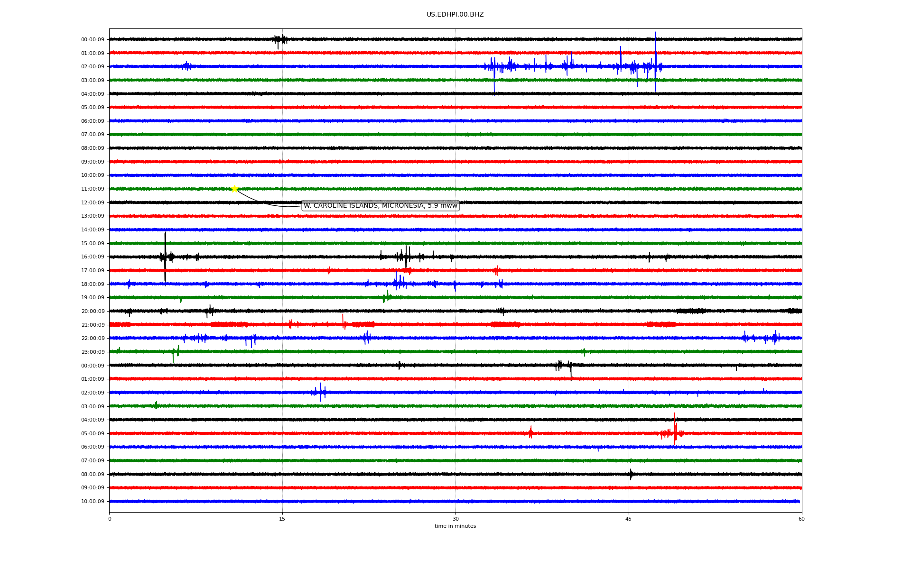Click the 16:00:09 time label
This screenshot has height=569, width=911.
coord(93,257)
